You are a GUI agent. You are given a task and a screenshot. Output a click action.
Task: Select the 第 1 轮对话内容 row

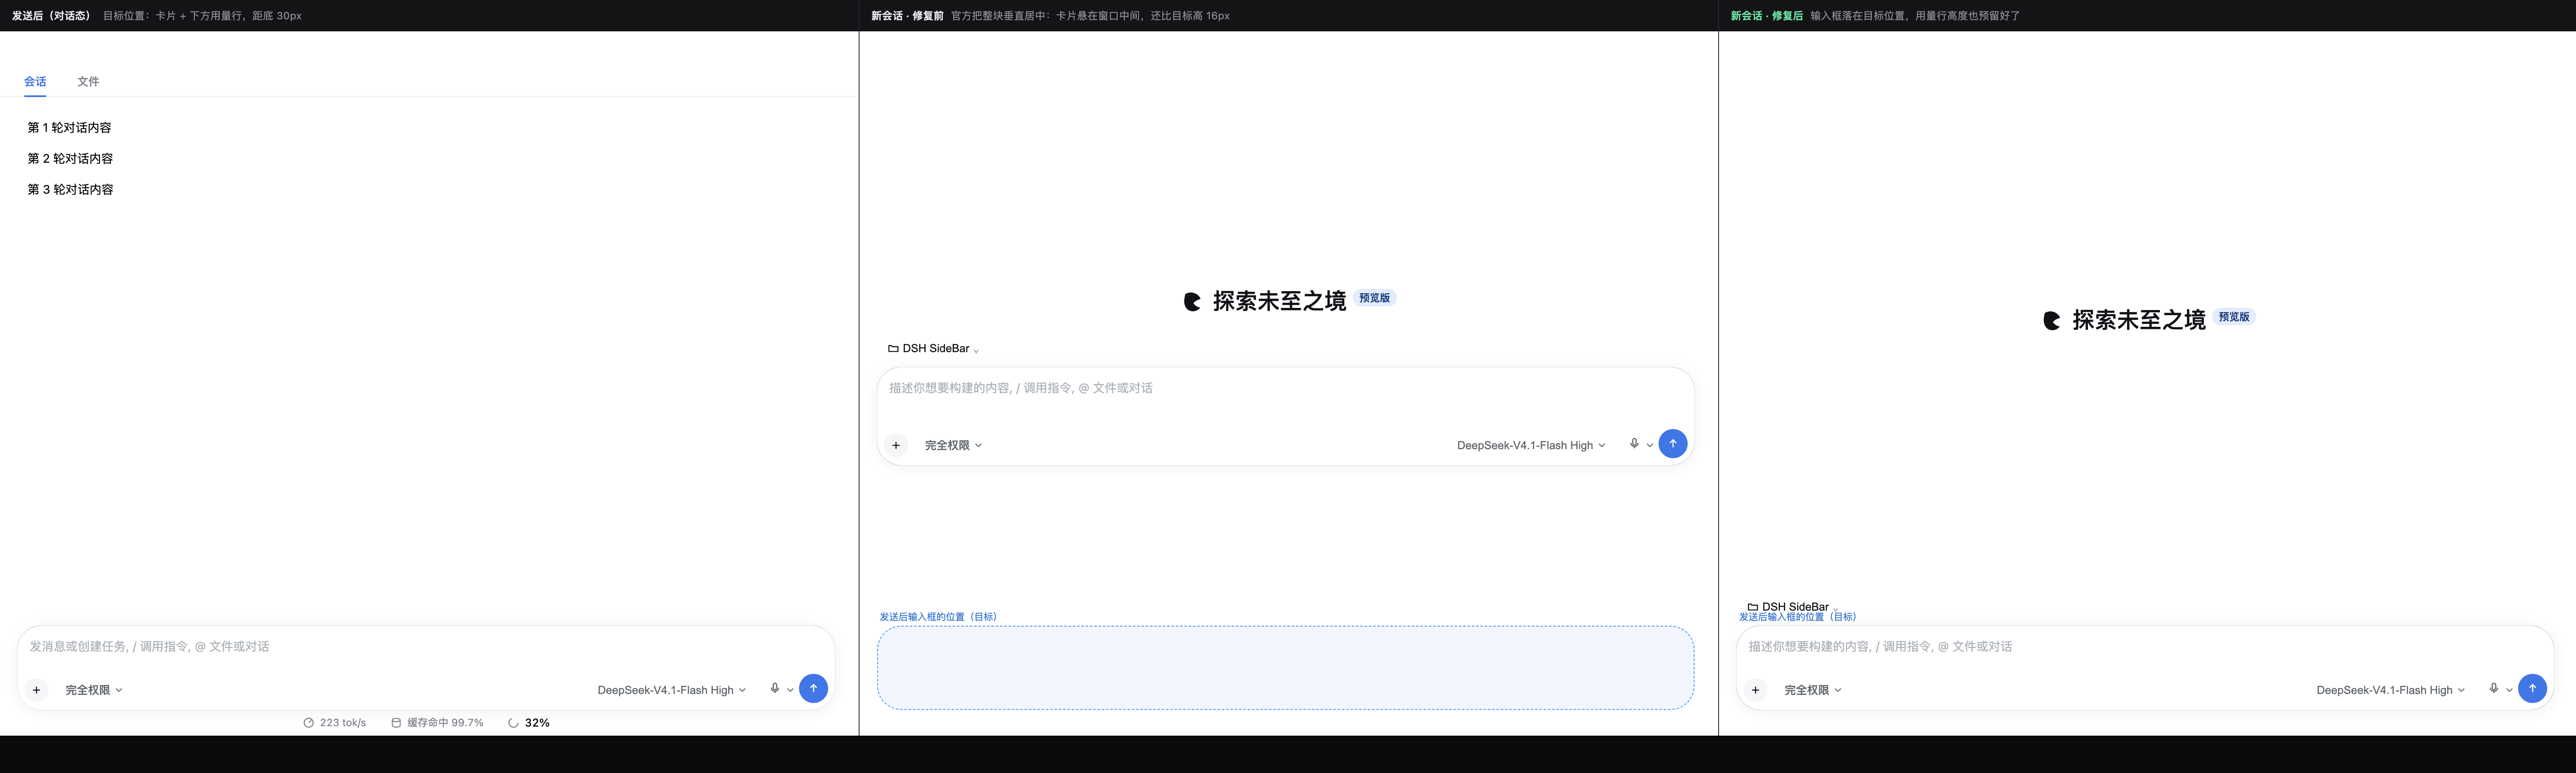point(70,128)
